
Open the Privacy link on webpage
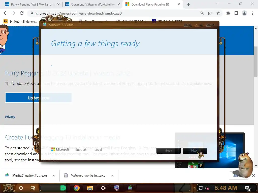point(10,117)
